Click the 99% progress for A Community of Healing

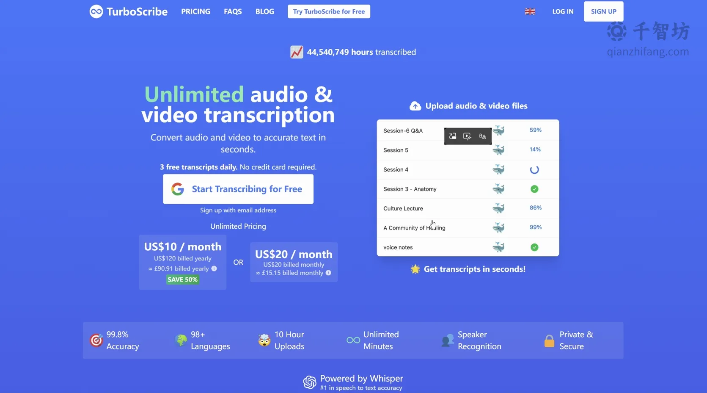tap(536, 227)
